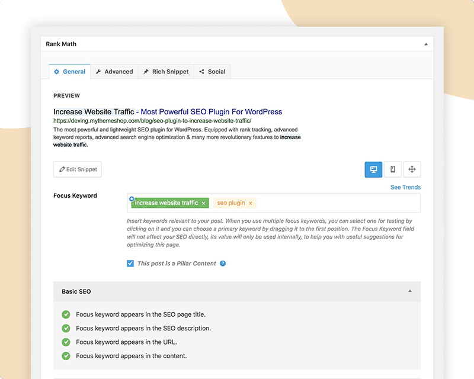Remove increase website traffic keyword

pyautogui.click(x=203, y=203)
